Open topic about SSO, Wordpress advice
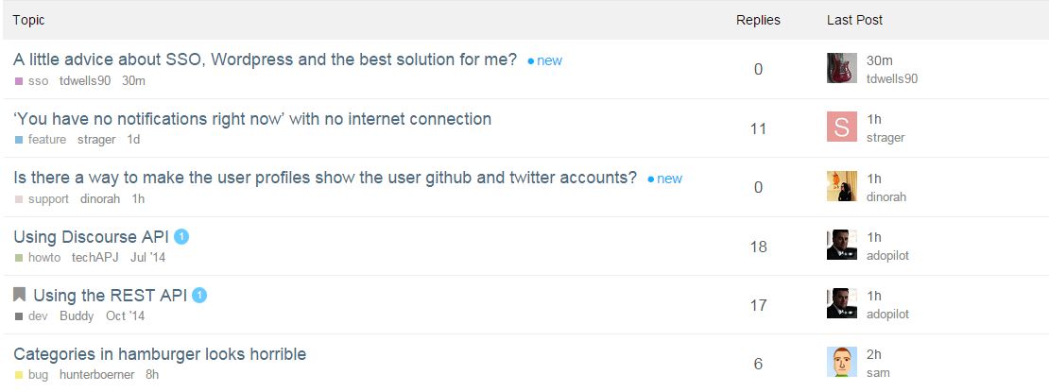 pyautogui.click(x=265, y=60)
